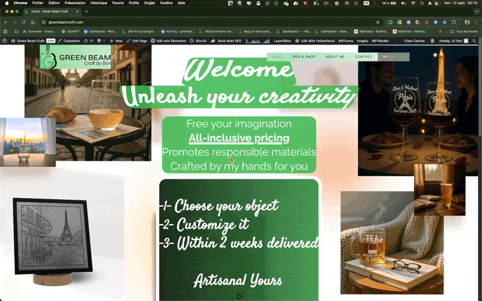Click the framed Eiffel Tower engraving image
482x301 pixels.
[52, 236]
